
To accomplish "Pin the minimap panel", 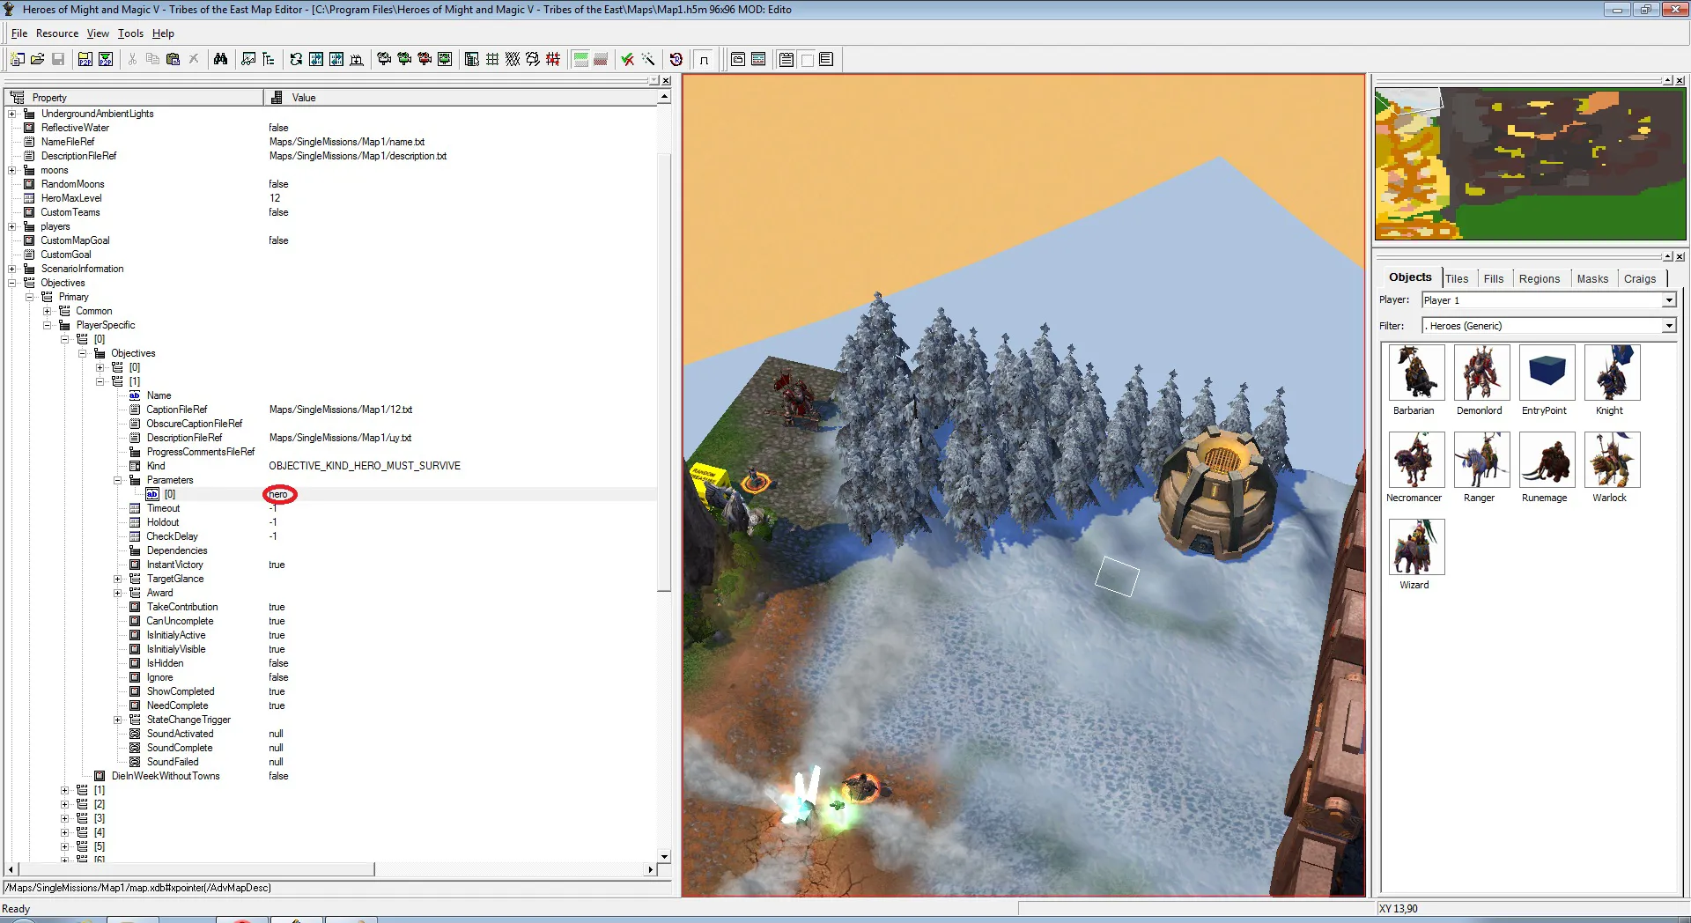I will (1667, 80).
